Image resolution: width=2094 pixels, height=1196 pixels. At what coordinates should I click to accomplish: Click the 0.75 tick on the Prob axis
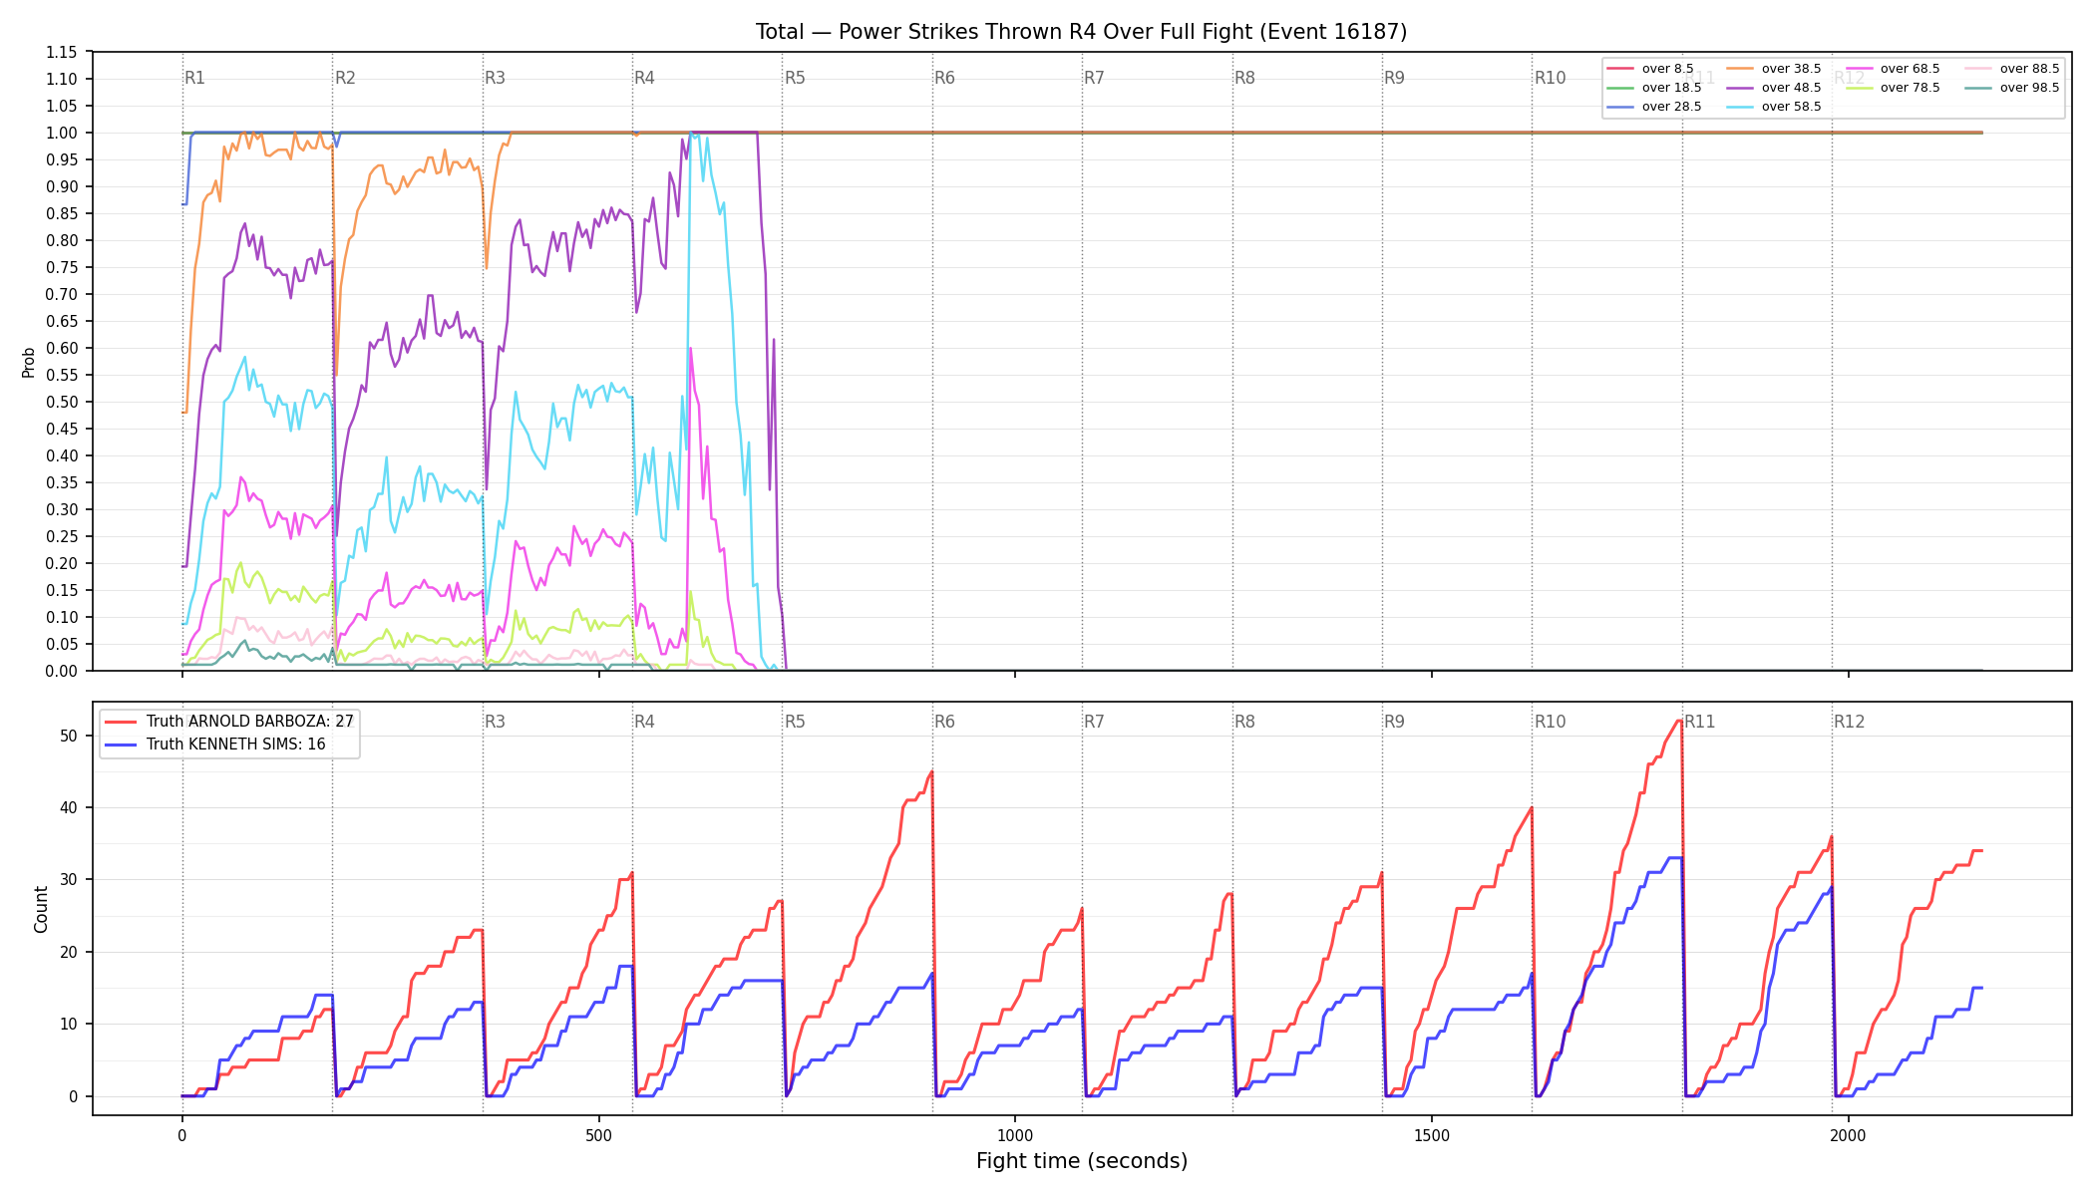[61, 267]
